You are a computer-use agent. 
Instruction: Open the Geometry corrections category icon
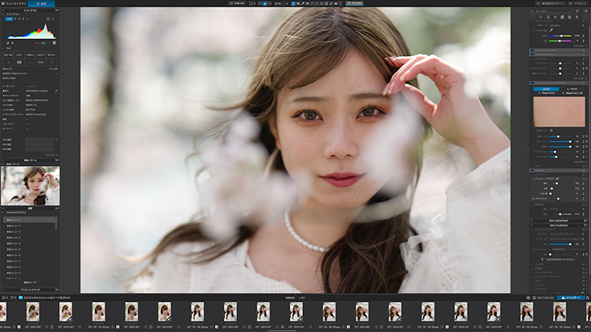(x=562, y=17)
